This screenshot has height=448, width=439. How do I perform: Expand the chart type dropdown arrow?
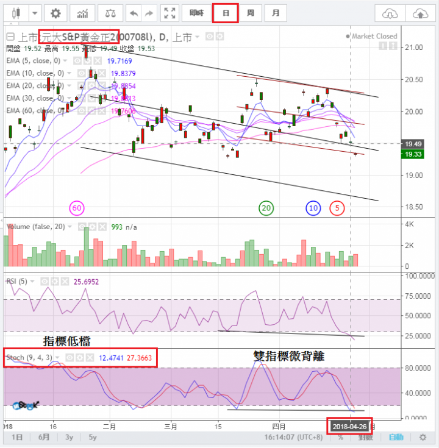(x=35, y=13)
